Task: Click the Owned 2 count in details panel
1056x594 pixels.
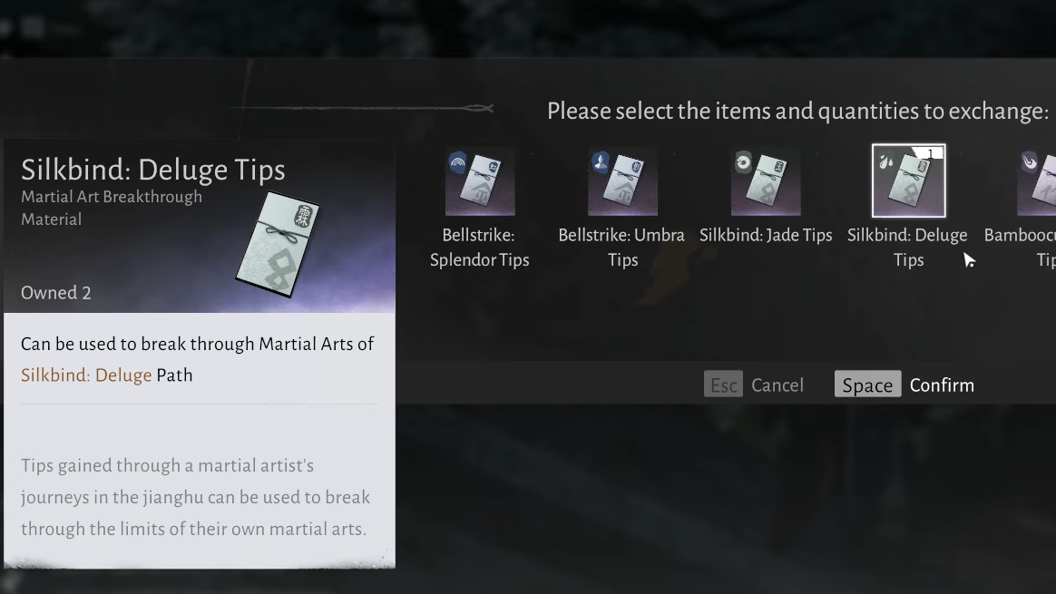Action: click(x=56, y=293)
